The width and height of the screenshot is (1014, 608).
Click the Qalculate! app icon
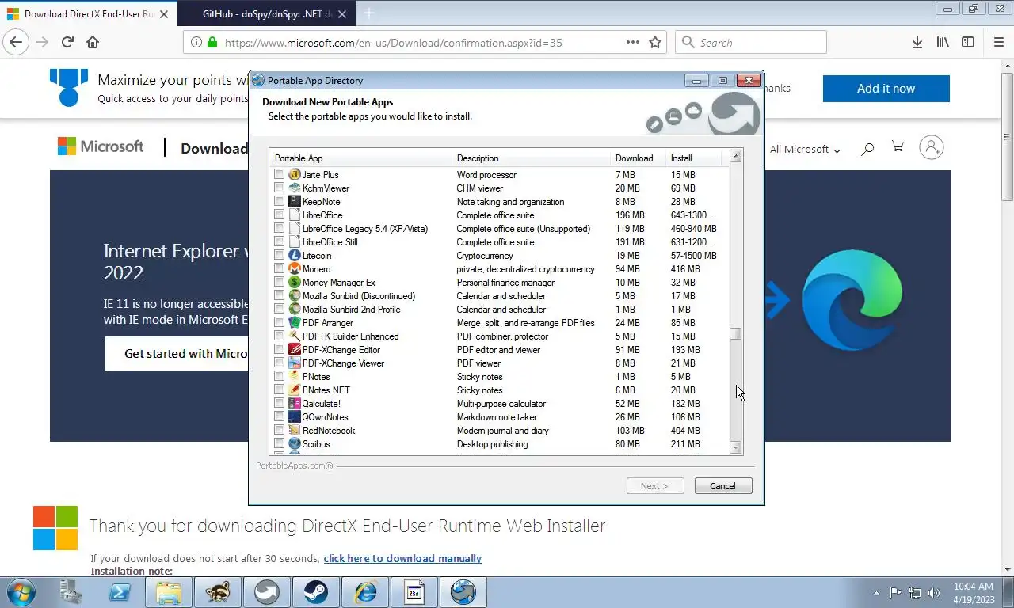click(x=295, y=404)
